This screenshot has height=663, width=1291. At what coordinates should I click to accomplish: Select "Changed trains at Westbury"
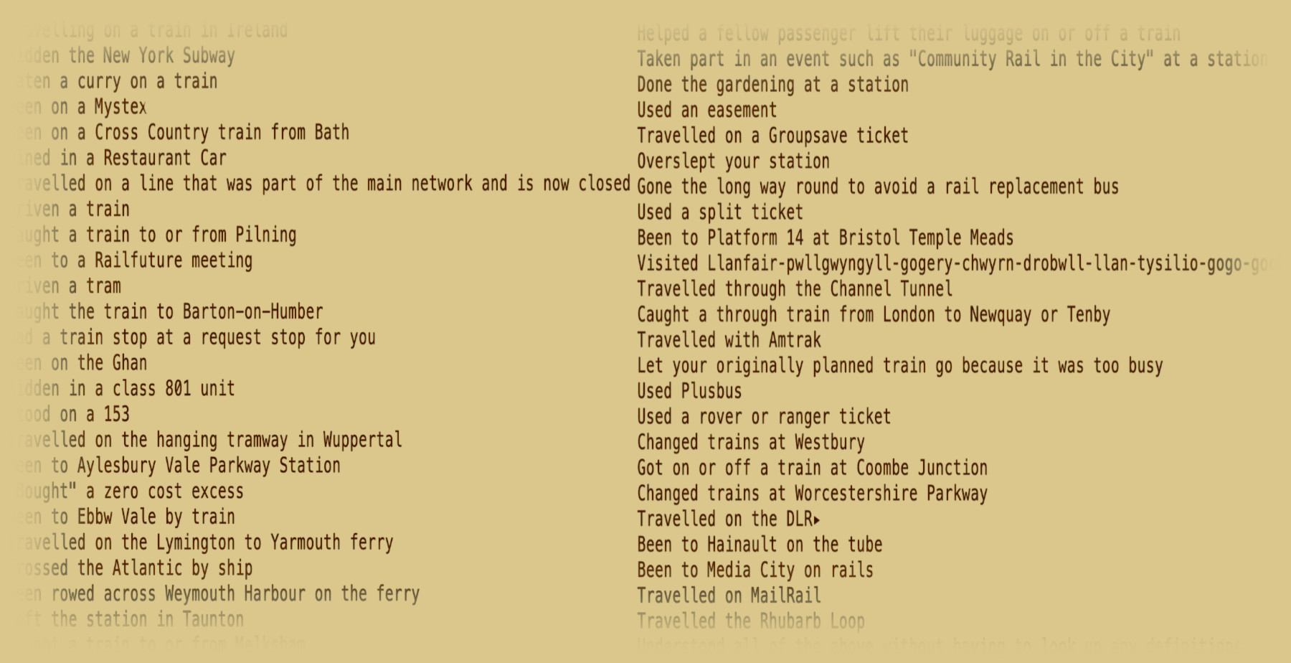(x=751, y=443)
